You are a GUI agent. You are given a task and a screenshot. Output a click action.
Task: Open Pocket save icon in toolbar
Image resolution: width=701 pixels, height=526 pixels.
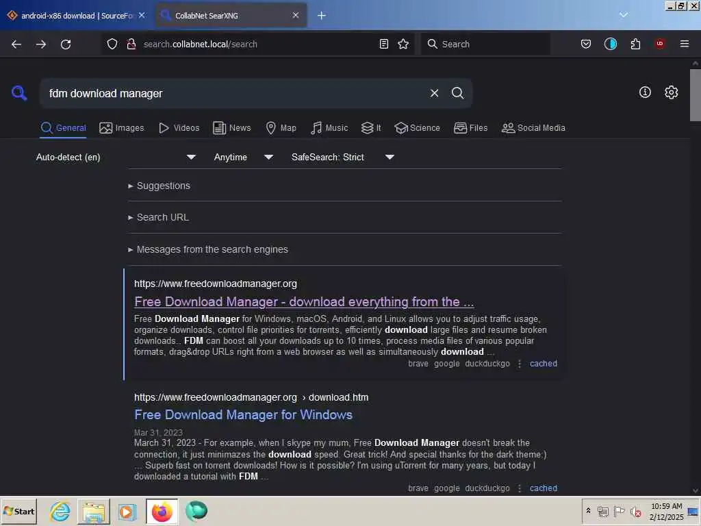pyautogui.click(x=586, y=44)
